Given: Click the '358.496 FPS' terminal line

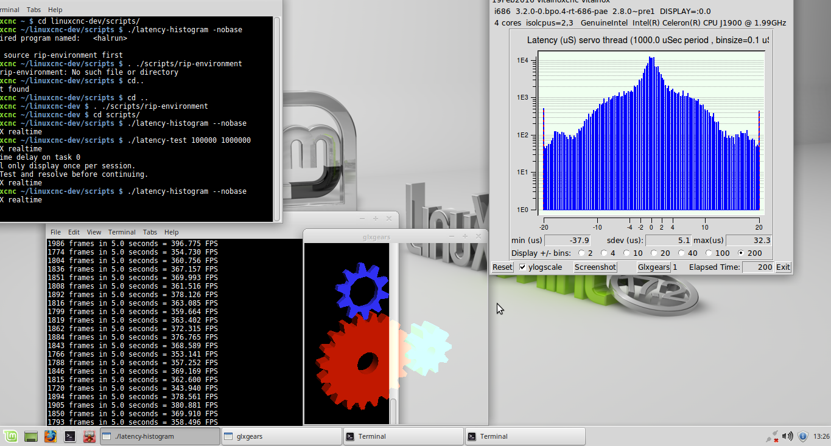Looking at the screenshot, I should 133,422.
